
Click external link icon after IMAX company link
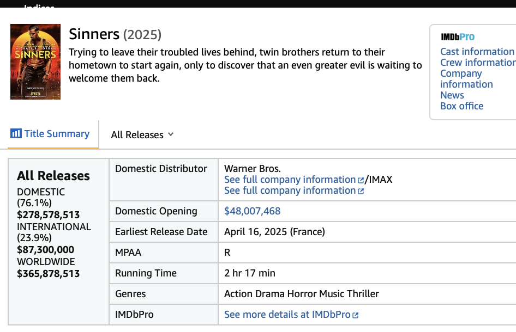[361, 191]
